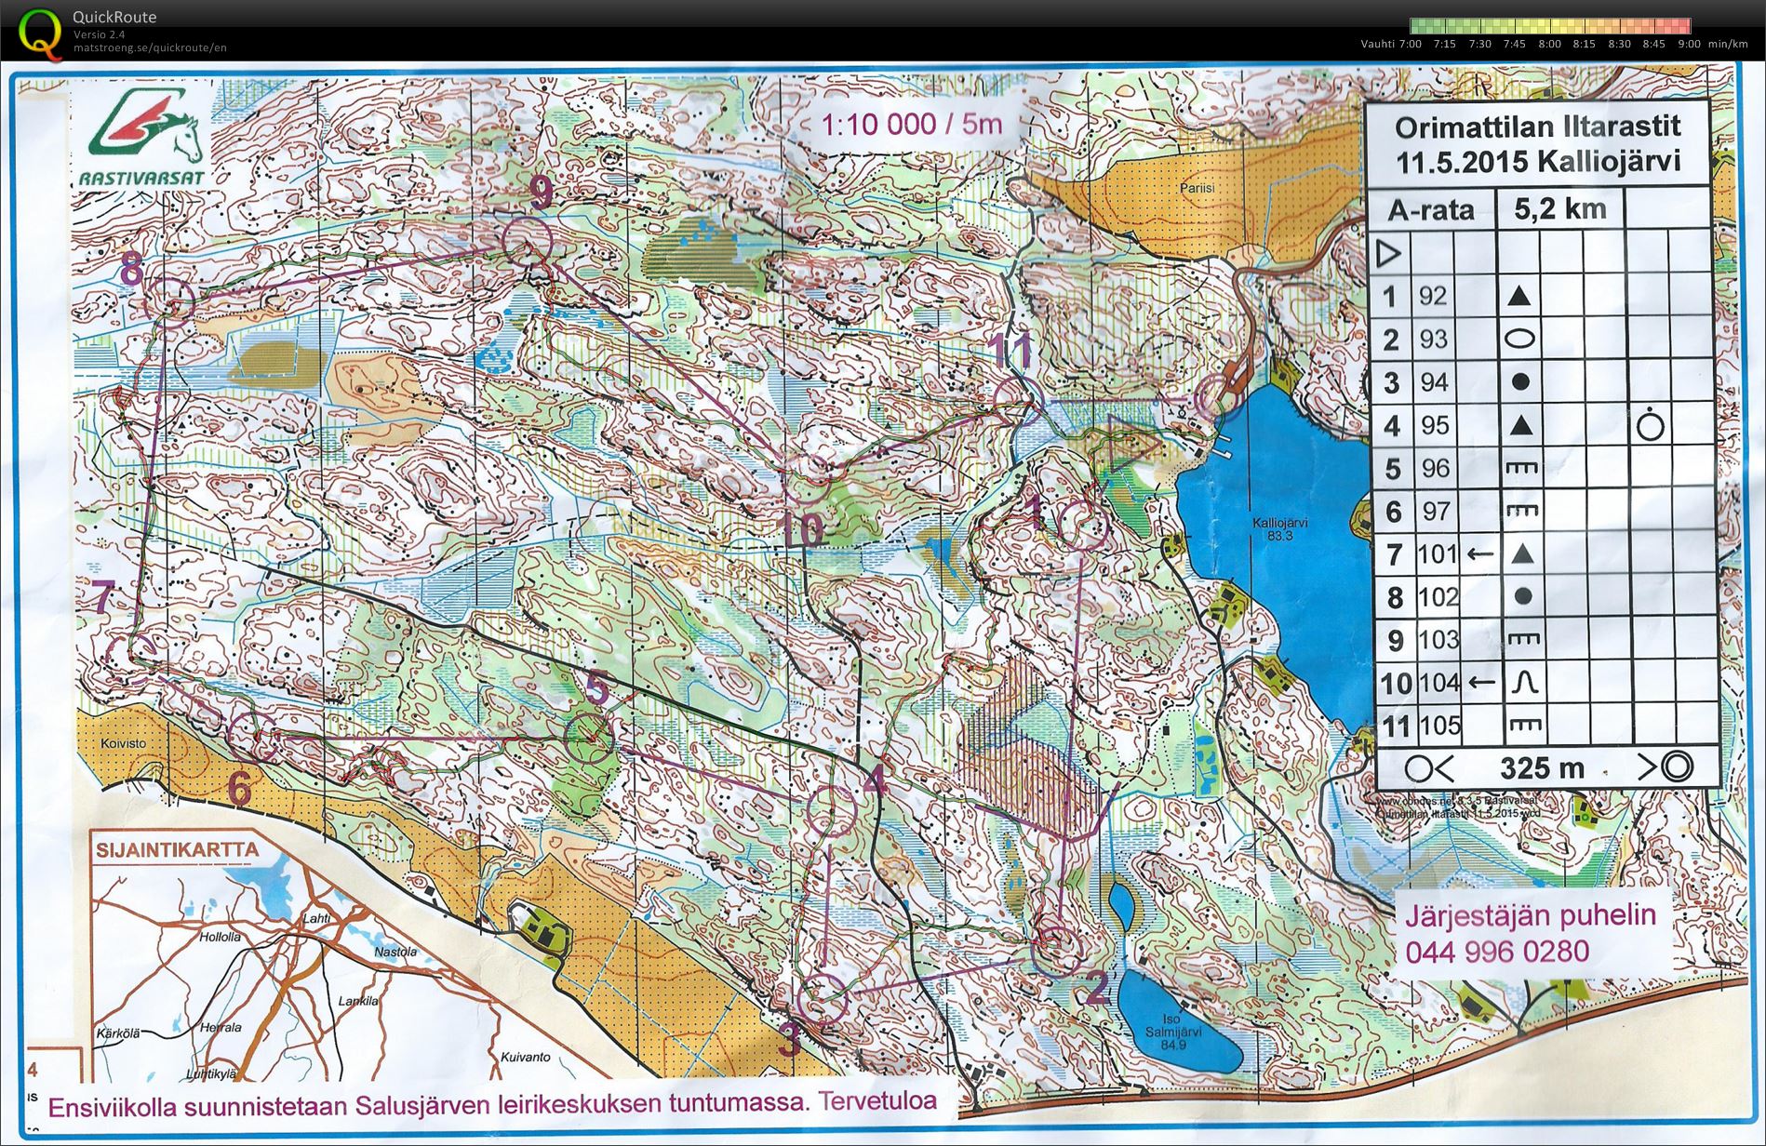This screenshot has width=1766, height=1146.
Task: Click the ellipse symbol in row 2 (93)
Action: tap(1519, 340)
